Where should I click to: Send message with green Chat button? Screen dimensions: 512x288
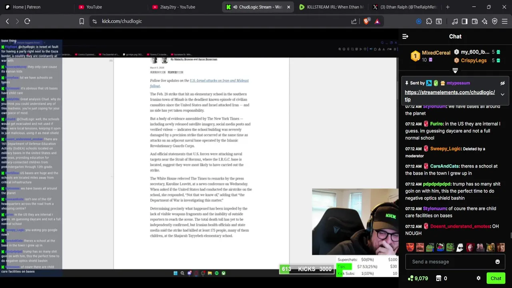pos(496,278)
